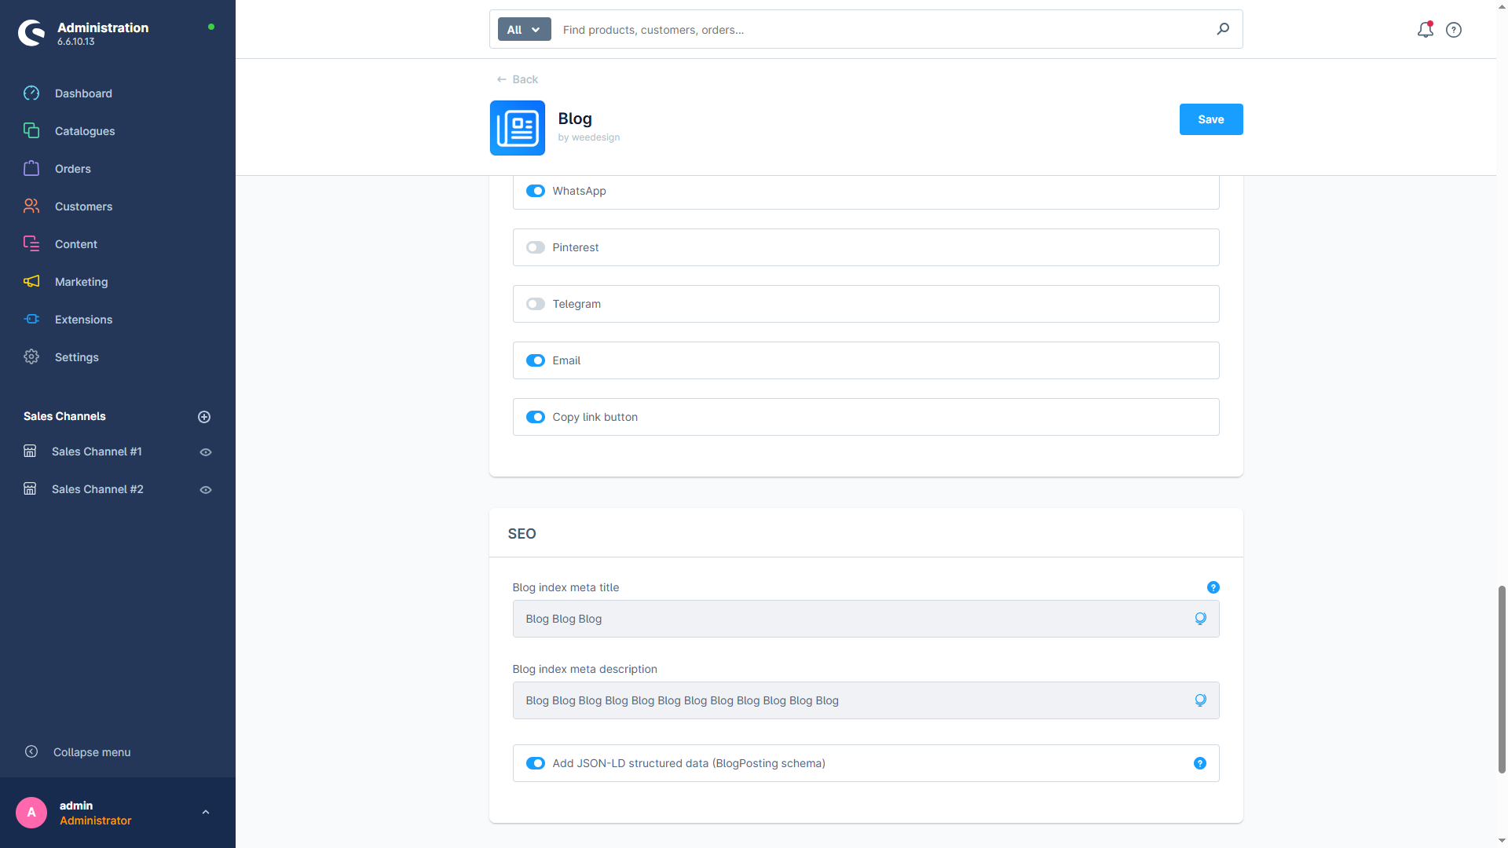
Task: Click the Pinterest label text
Action: tap(575, 247)
